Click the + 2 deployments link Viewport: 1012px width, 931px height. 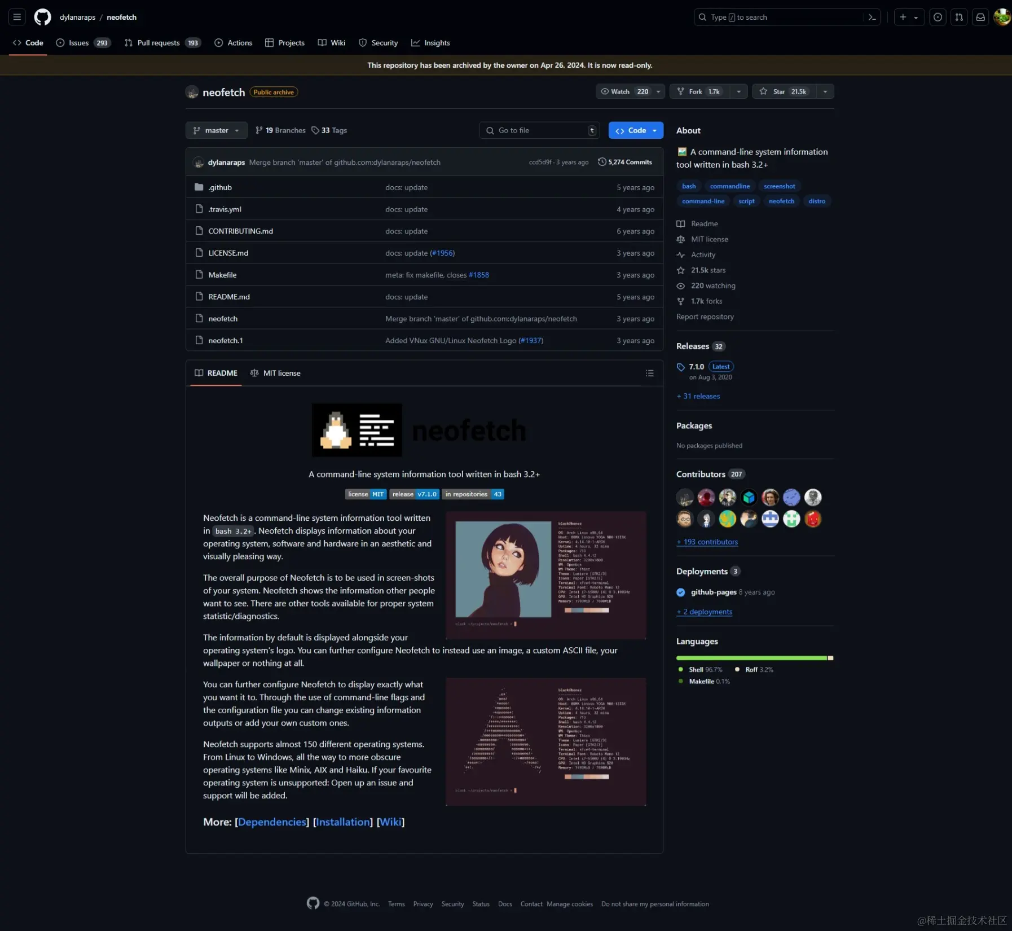[x=705, y=612]
